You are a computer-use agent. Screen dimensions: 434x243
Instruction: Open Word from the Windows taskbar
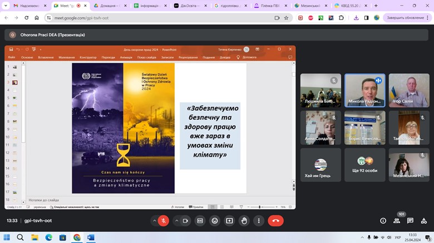coord(91,237)
